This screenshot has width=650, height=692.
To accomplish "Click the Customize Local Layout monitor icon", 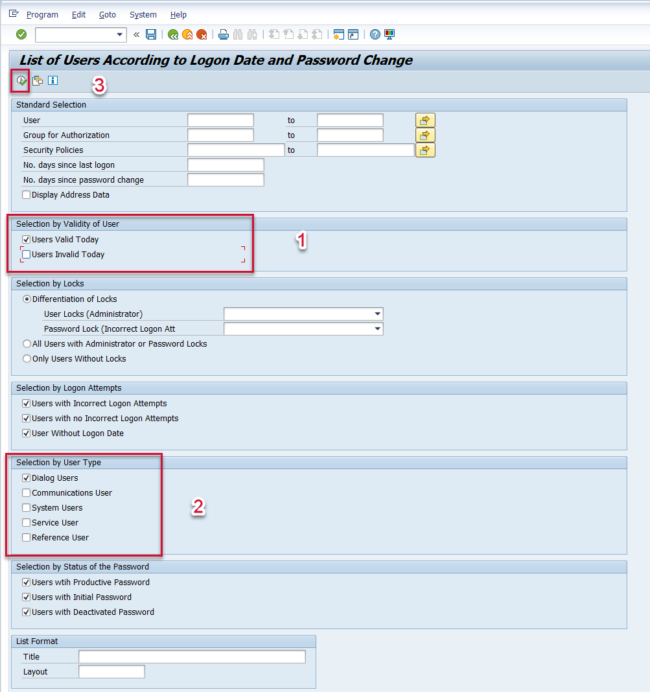I will pyautogui.click(x=389, y=34).
